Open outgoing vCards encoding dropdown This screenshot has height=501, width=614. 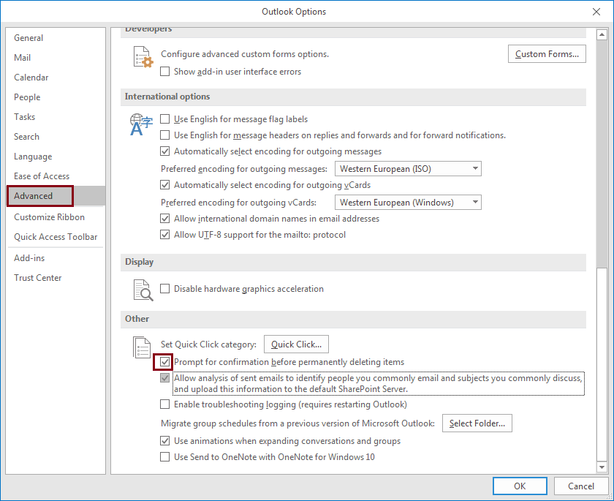(x=408, y=203)
